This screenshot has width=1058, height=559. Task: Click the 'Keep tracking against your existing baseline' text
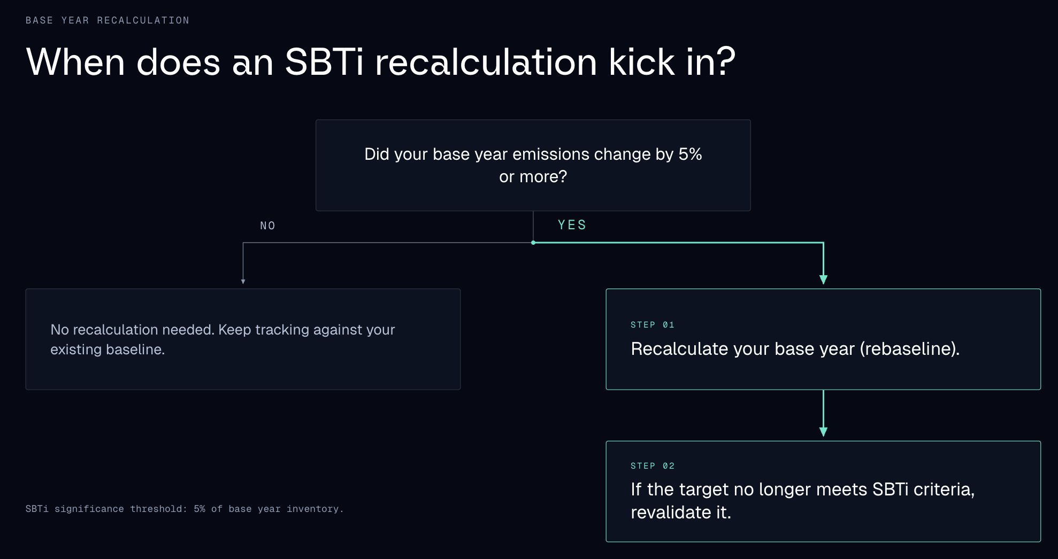(x=223, y=339)
